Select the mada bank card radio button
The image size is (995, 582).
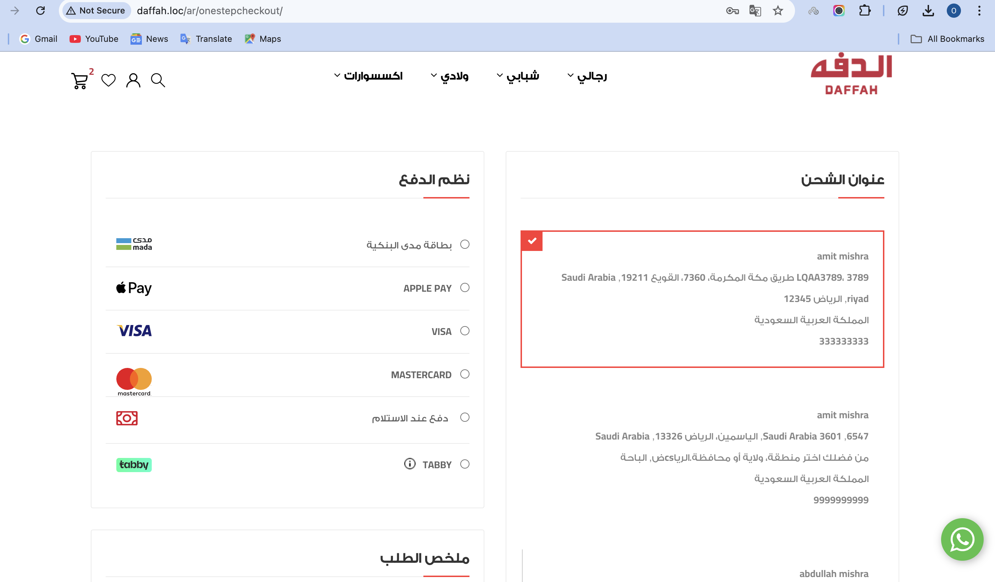(x=465, y=244)
